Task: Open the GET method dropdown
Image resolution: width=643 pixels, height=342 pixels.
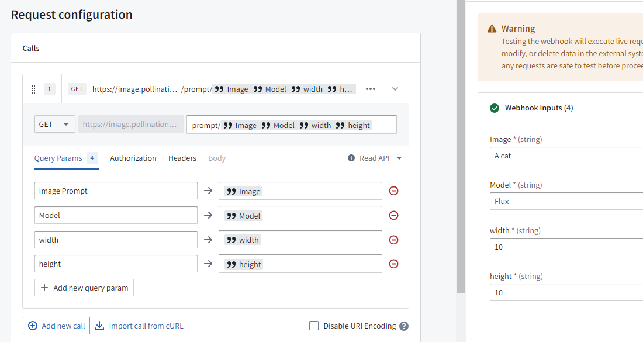Action: [54, 124]
